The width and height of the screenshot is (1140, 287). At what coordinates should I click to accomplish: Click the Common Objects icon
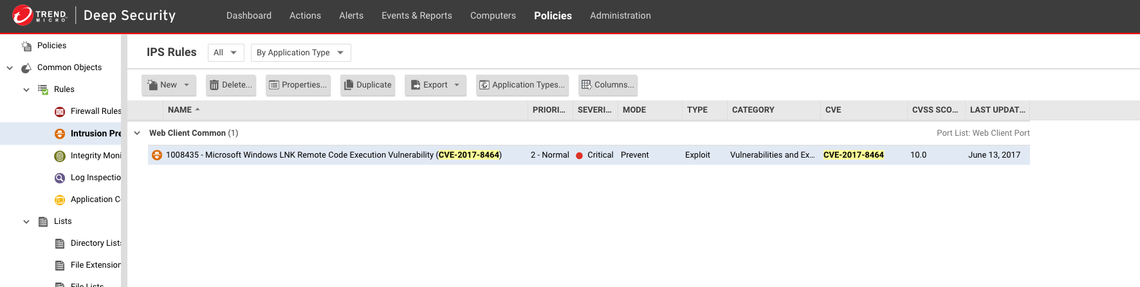click(26, 68)
